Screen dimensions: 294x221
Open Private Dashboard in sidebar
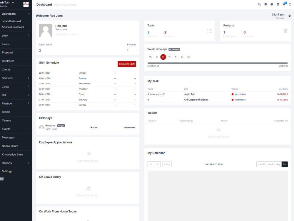11,21
